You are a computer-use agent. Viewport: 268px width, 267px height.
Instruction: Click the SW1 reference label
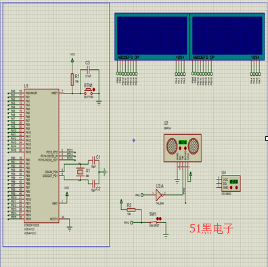tap(153, 214)
